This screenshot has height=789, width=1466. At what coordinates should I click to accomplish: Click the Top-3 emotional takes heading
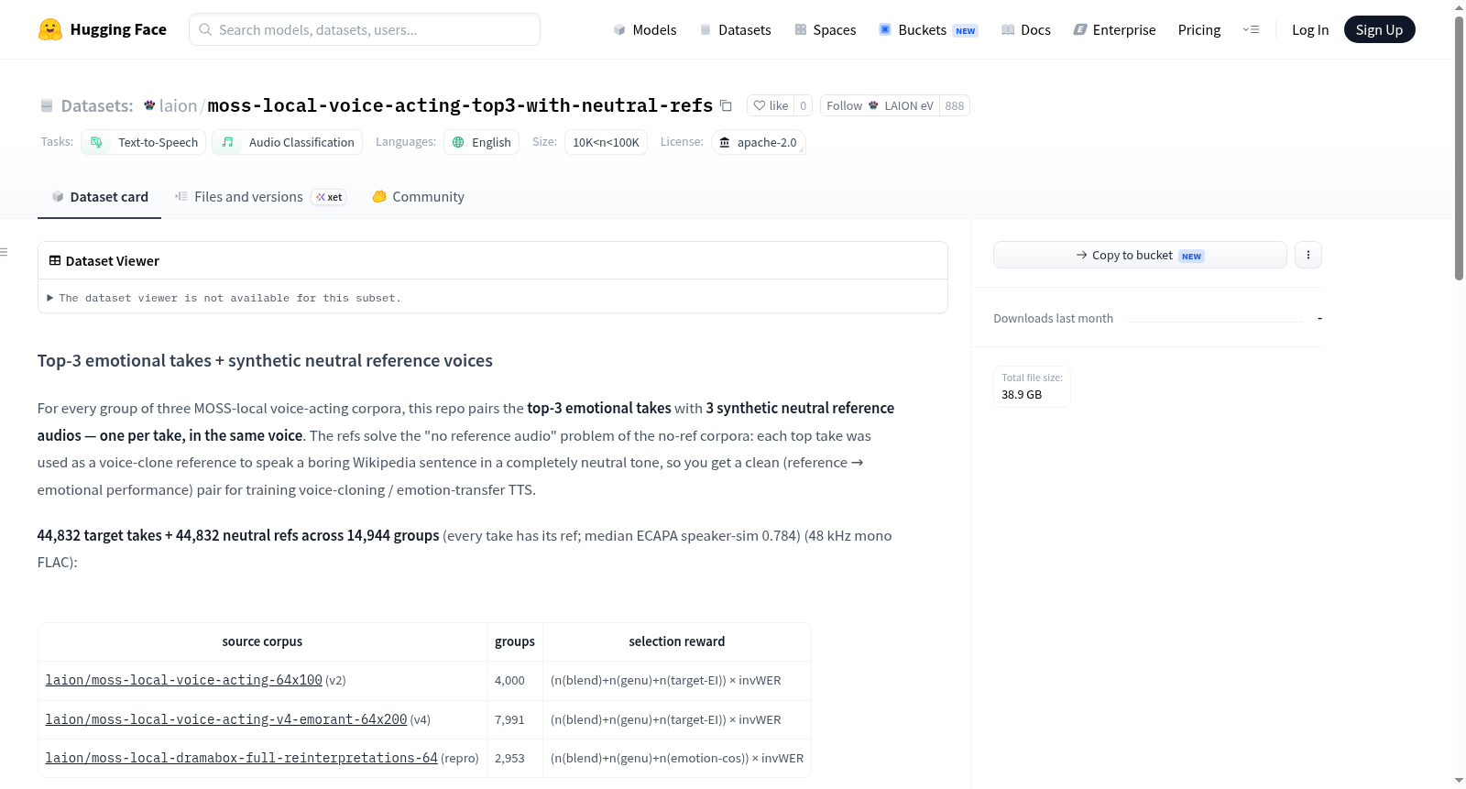click(x=265, y=361)
